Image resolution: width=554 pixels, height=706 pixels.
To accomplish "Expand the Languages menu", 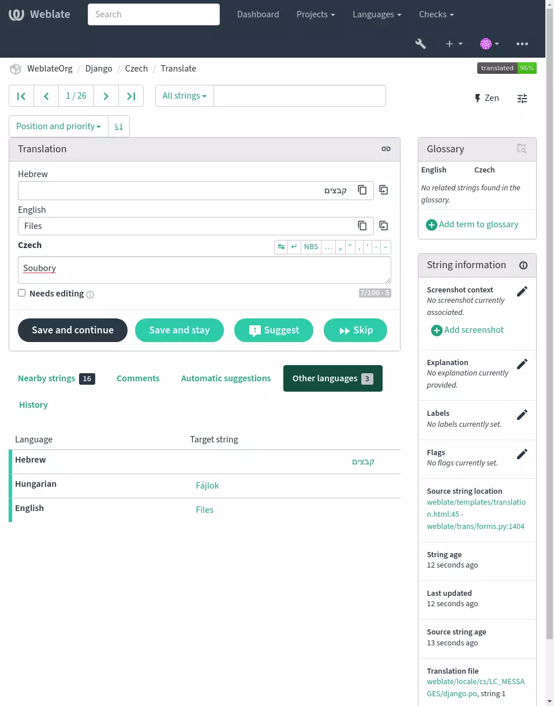I will (377, 14).
